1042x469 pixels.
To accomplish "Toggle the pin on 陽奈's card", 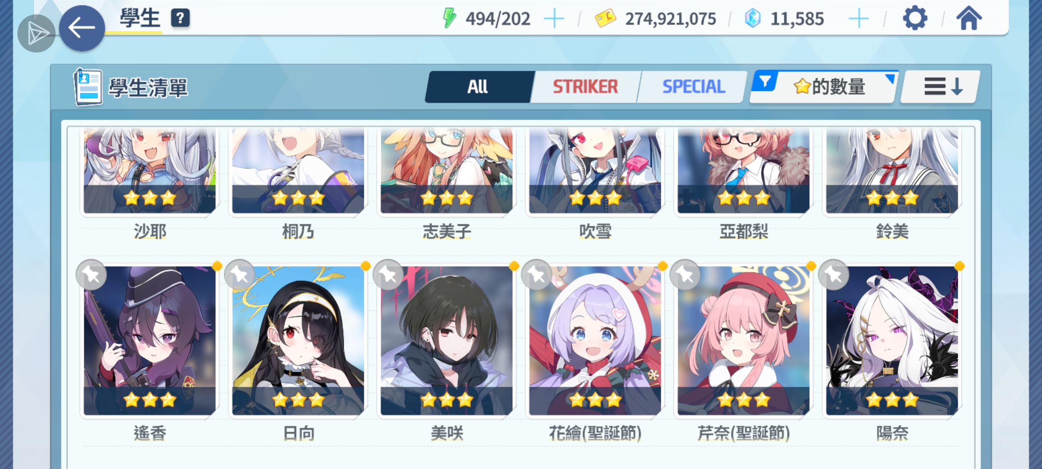I will click(x=834, y=275).
